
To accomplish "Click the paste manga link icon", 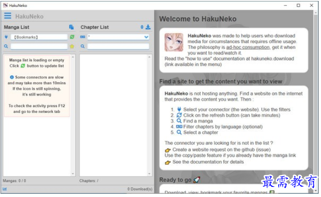I will tap(71, 27).
